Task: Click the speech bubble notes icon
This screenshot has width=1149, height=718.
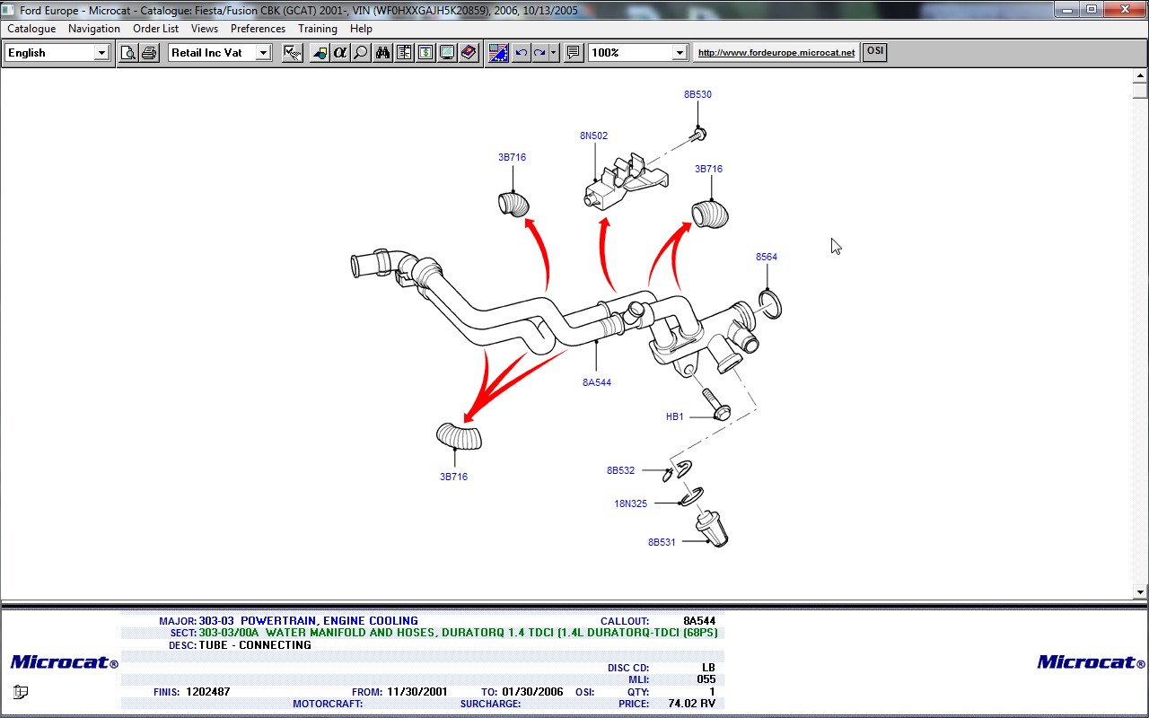Action: [573, 53]
